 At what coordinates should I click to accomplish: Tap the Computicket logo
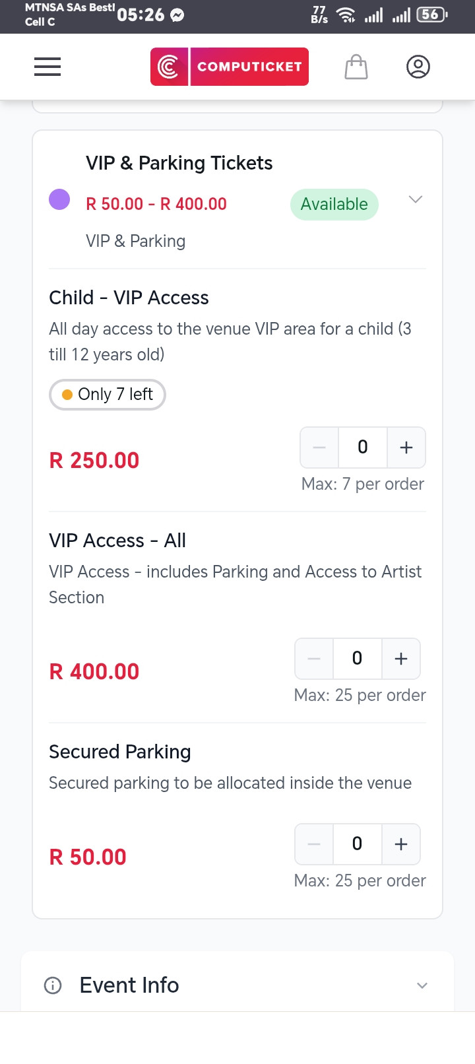[x=230, y=67]
